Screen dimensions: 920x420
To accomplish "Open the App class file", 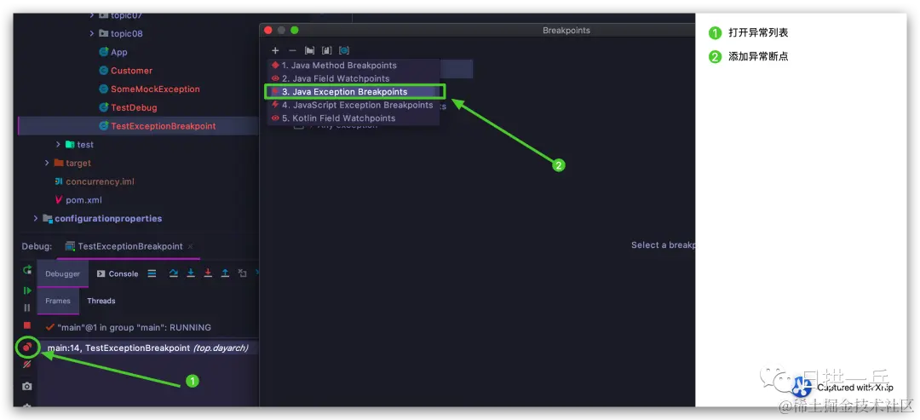I will coord(119,52).
